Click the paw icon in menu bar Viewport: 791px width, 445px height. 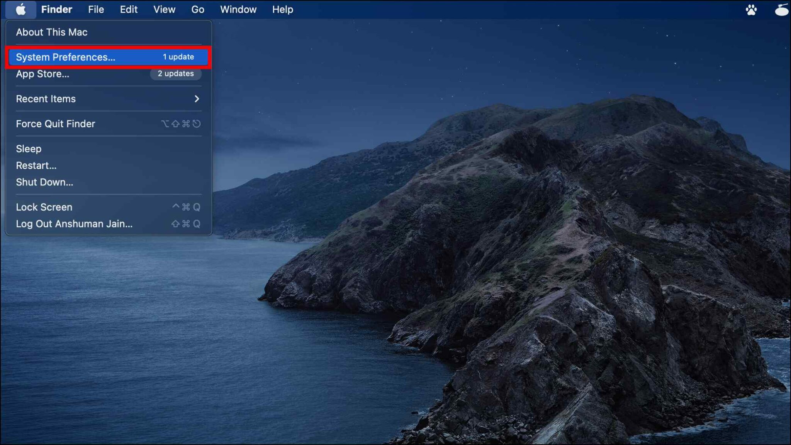click(751, 10)
